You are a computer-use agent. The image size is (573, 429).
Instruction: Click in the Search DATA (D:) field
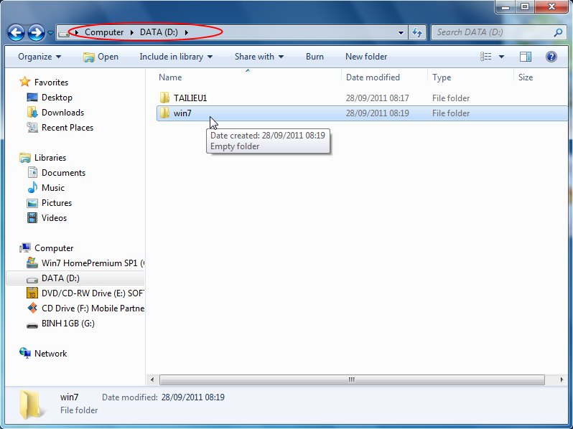tap(492, 32)
